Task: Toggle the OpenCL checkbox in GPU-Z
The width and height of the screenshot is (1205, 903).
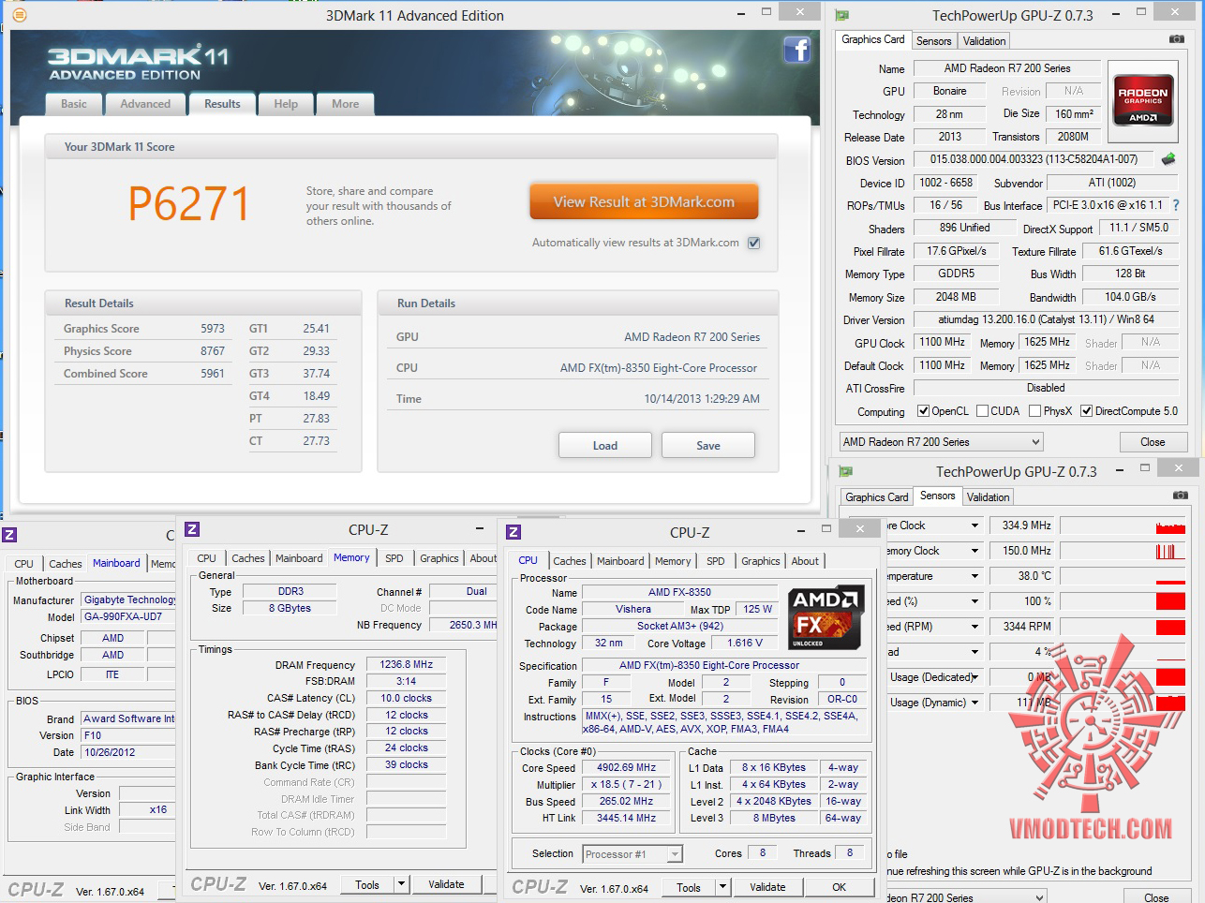Action: 923,411
